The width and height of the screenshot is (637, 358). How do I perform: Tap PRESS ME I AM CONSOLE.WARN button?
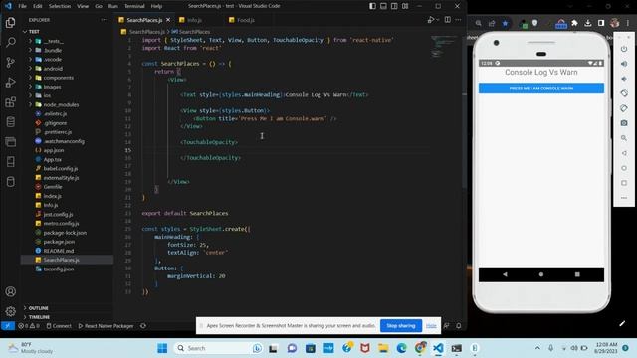tap(541, 89)
